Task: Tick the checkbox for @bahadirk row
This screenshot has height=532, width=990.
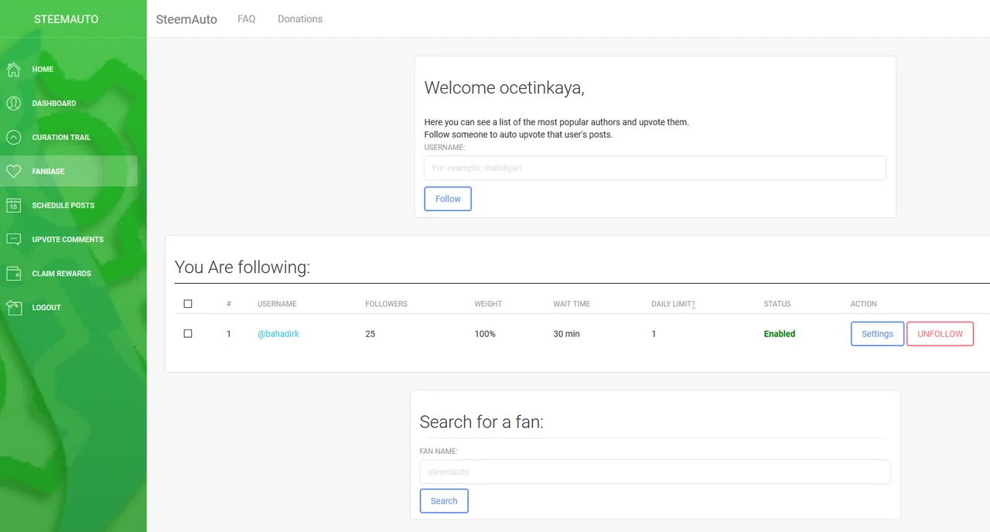Action: tap(188, 333)
